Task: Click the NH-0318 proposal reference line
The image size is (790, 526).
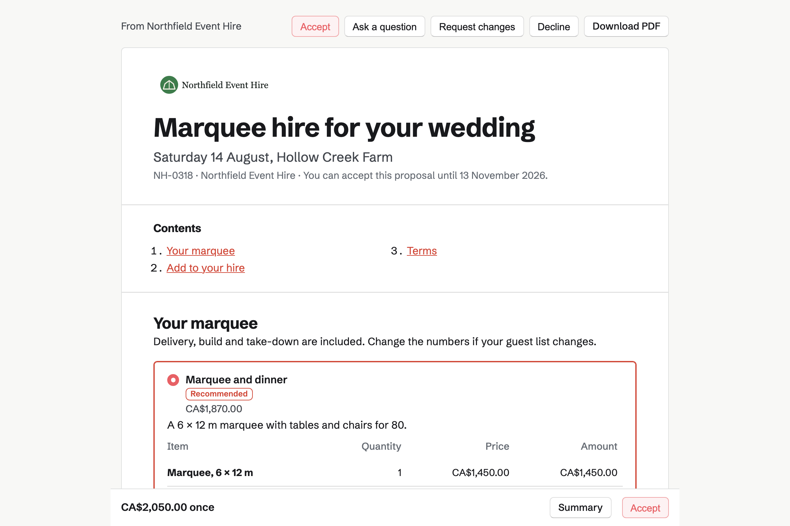Action: pyautogui.click(x=350, y=176)
